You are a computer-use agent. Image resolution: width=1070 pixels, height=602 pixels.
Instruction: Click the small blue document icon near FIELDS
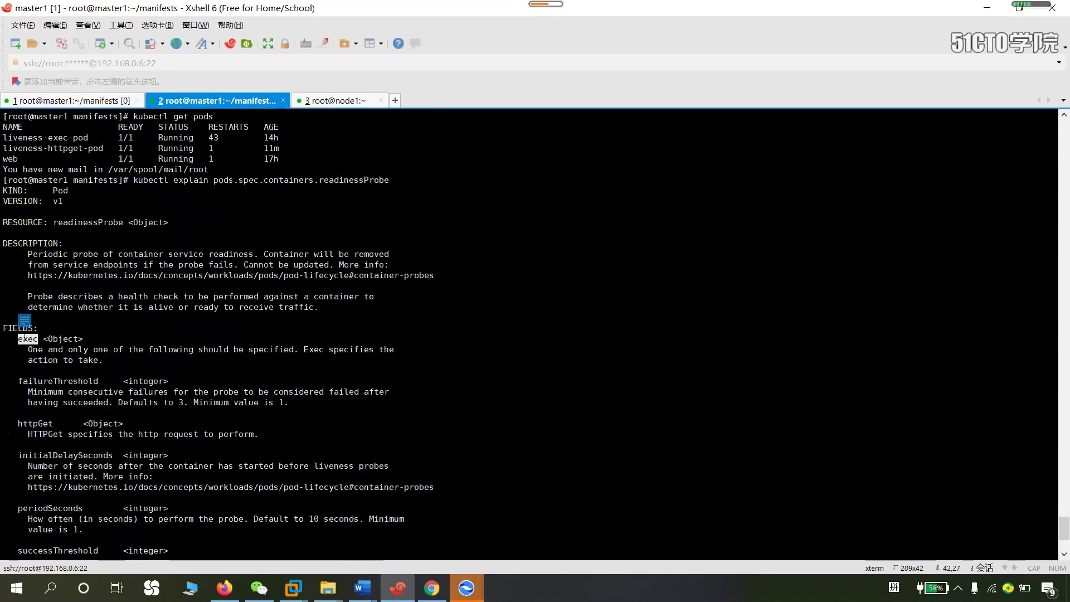pyautogui.click(x=25, y=321)
